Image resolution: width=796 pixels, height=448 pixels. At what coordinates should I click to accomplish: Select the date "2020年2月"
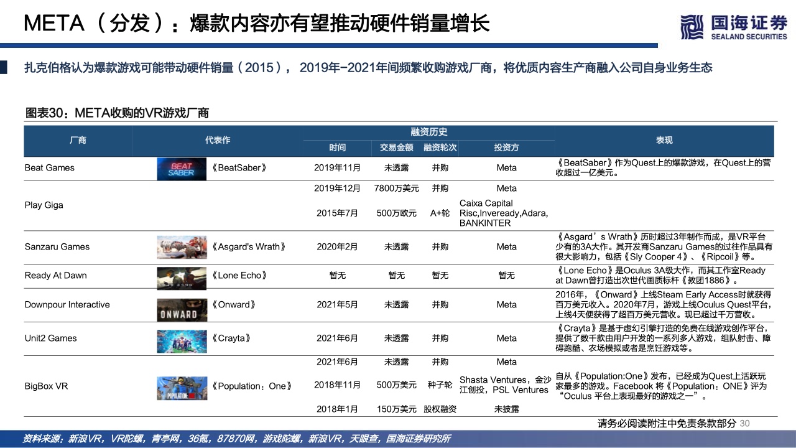338,247
